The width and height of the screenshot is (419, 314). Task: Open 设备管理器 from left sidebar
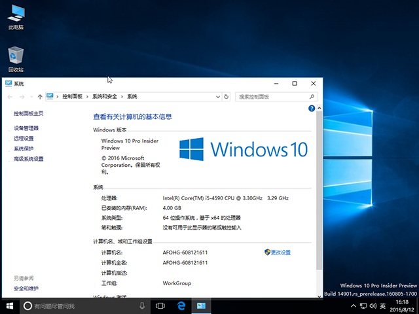[26, 128]
